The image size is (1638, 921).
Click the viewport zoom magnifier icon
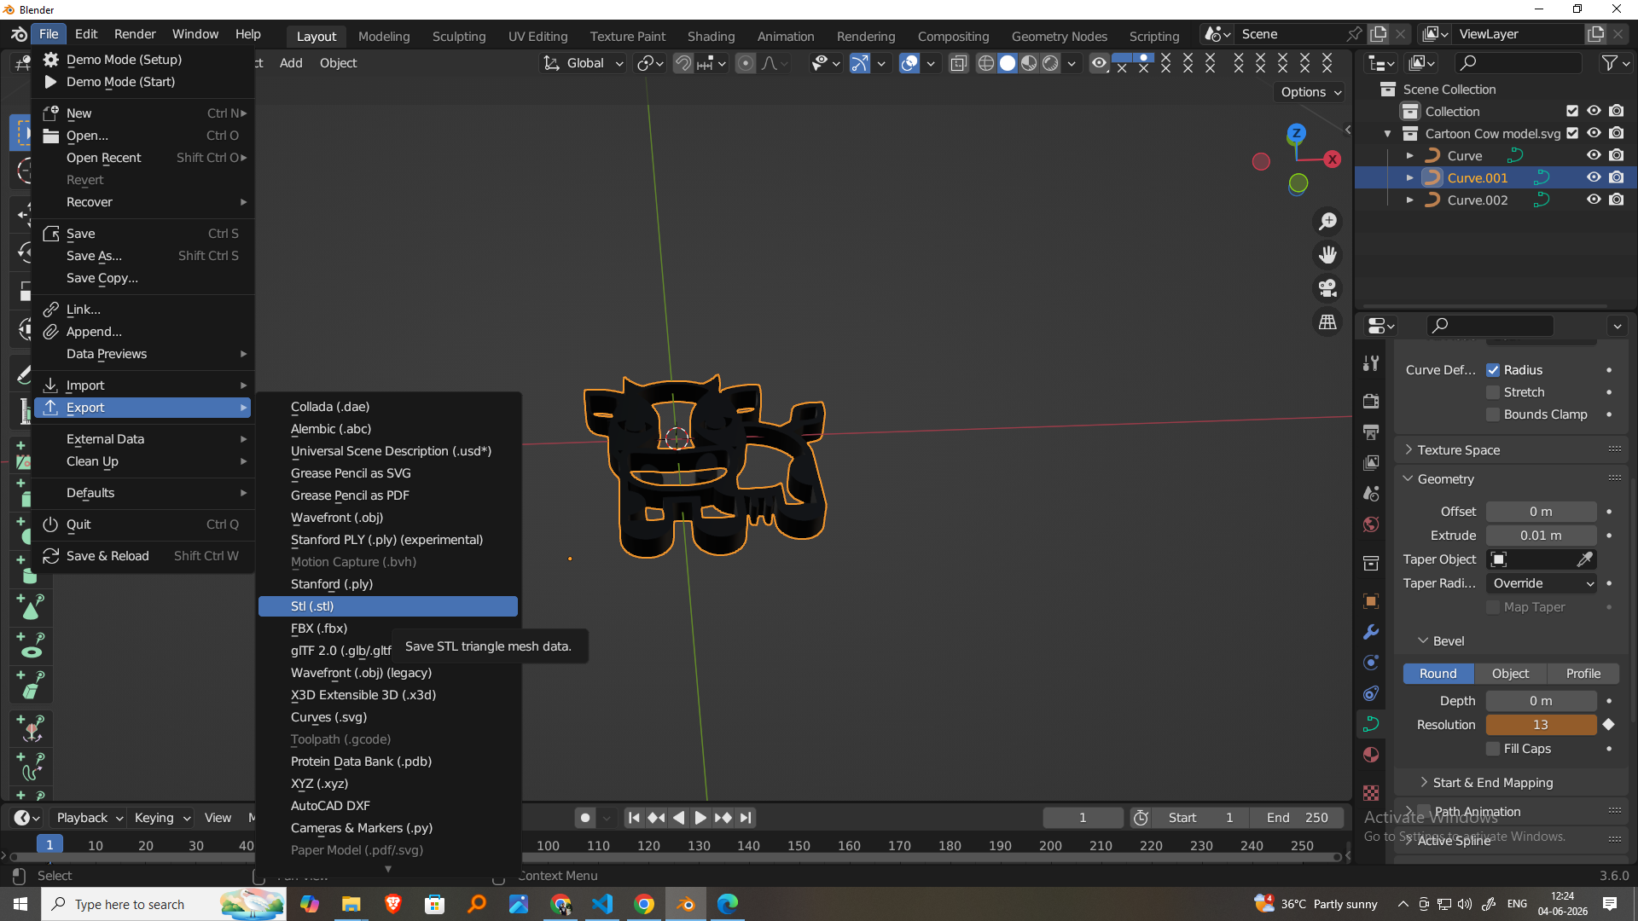[1328, 222]
